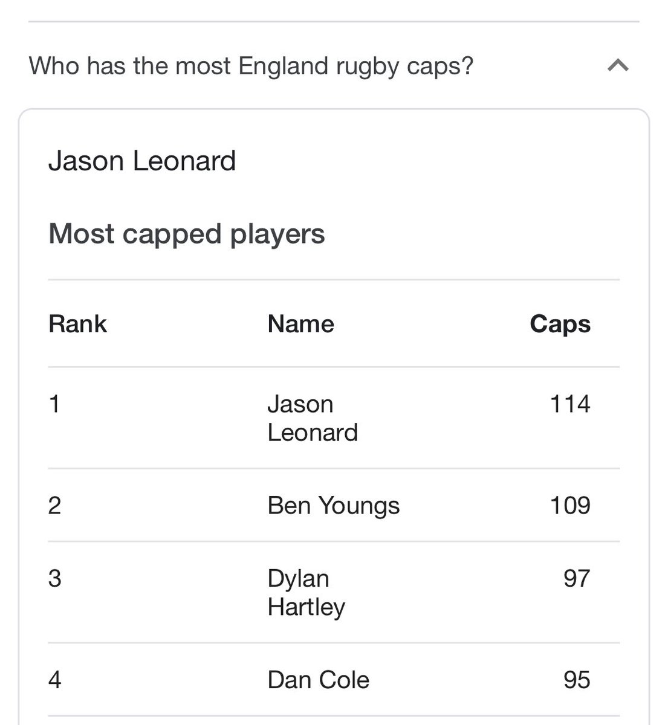Click the 'Who has the most England rugby caps?' question
The height and width of the screenshot is (725, 668).
click(251, 65)
